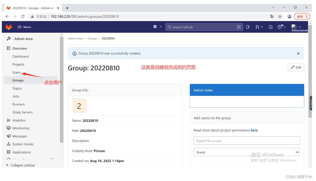Click the Messages megaphone icon
Viewport: 316px width, 181px height.
(9, 136)
